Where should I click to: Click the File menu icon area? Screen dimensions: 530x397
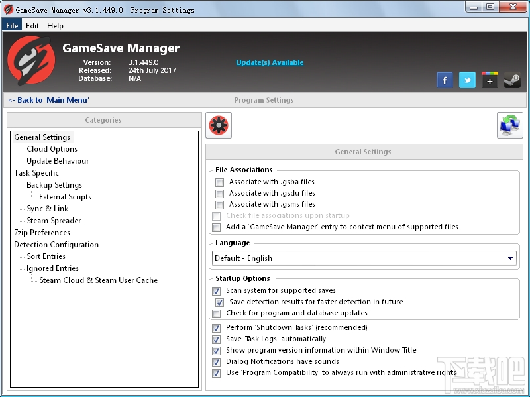coord(11,25)
